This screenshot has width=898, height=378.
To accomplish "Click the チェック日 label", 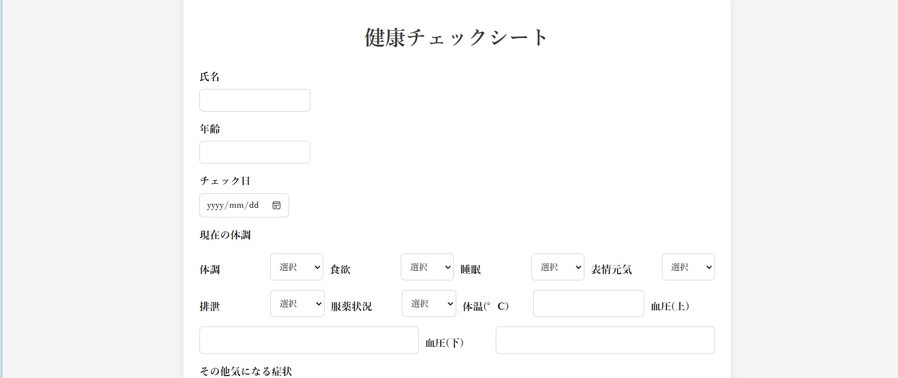I will pyautogui.click(x=225, y=181).
